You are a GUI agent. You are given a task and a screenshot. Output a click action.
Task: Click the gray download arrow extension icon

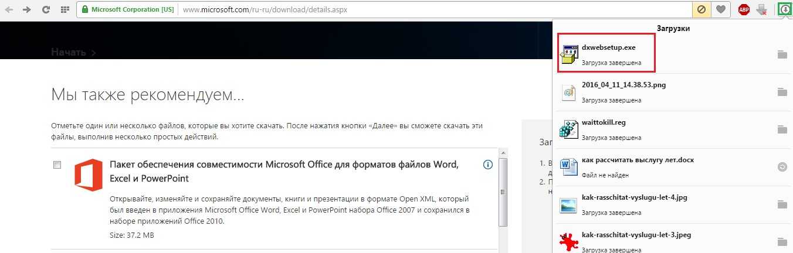tap(761, 10)
